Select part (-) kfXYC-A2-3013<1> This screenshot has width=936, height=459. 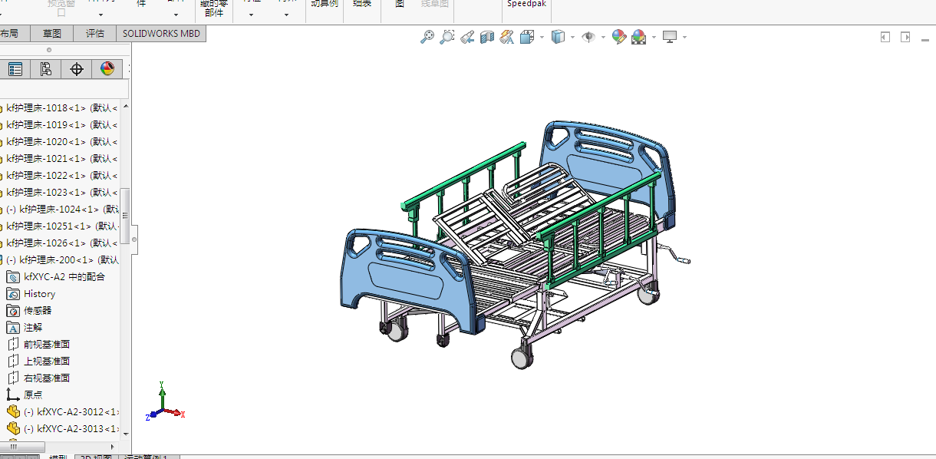tap(64, 429)
